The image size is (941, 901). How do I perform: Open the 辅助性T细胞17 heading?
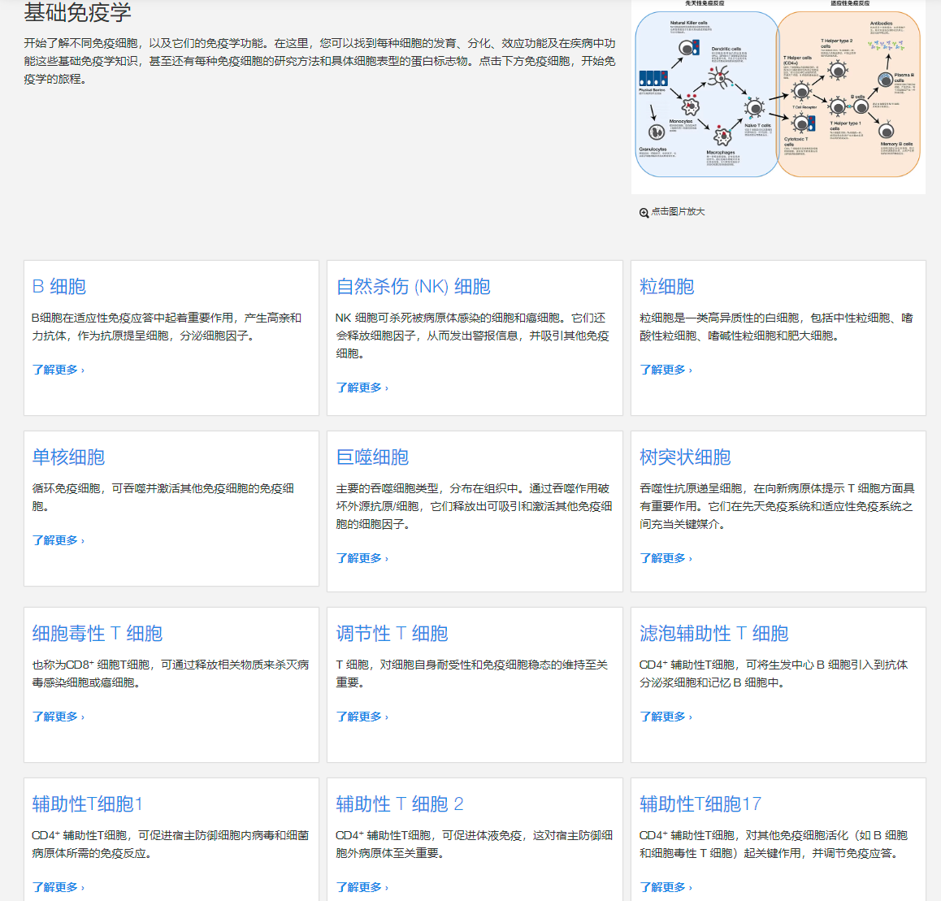[x=700, y=804]
